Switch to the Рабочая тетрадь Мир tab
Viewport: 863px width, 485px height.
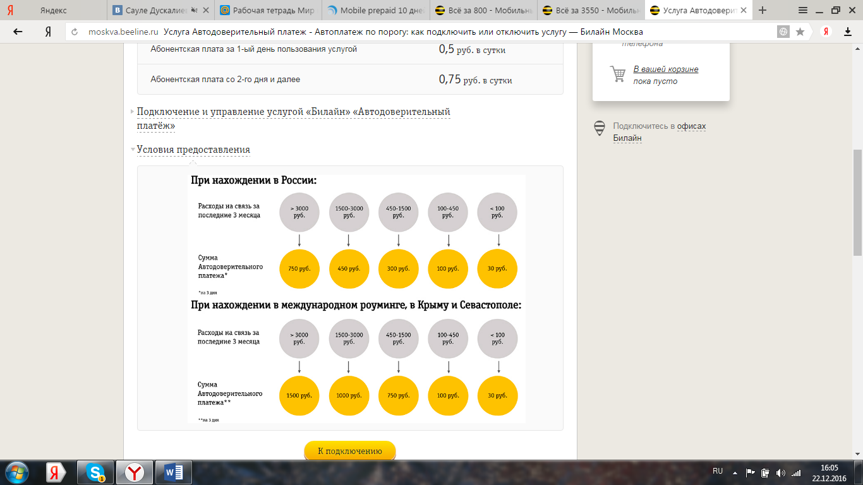(x=269, y=10)
